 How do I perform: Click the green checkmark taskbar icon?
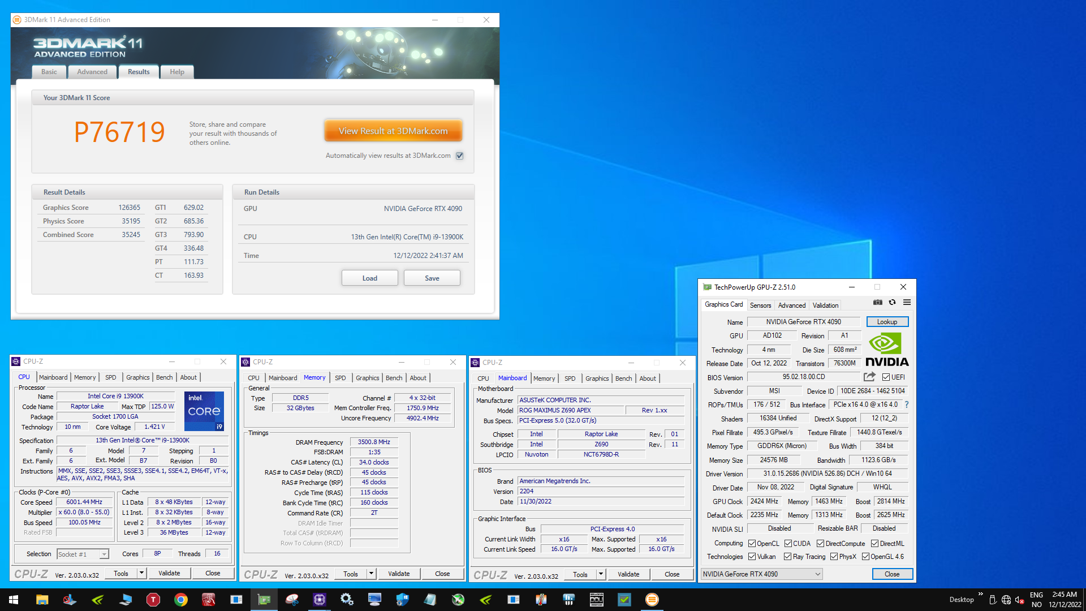pyautogui.click(x=624, y=600)
